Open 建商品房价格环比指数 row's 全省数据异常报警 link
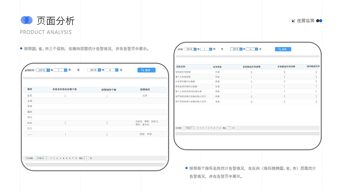Viewport: 342px width, 192px height. click(x=285, y=86)
